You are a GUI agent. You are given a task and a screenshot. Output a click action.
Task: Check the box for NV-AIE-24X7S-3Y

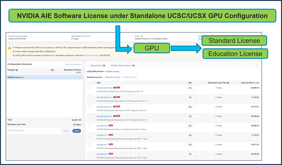click(x=89, y=107)
